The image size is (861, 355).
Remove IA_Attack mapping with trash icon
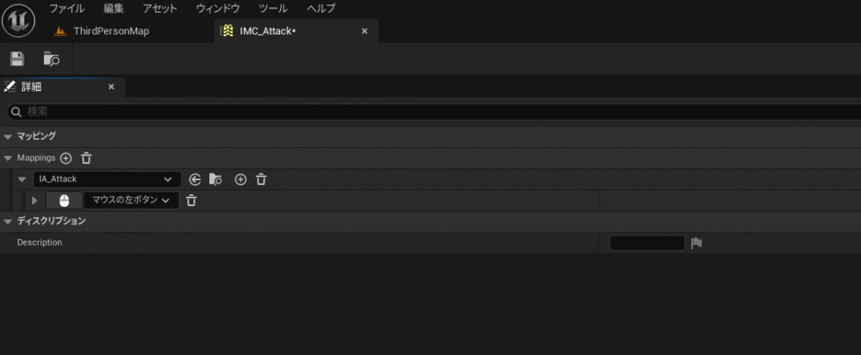(261, 179)
